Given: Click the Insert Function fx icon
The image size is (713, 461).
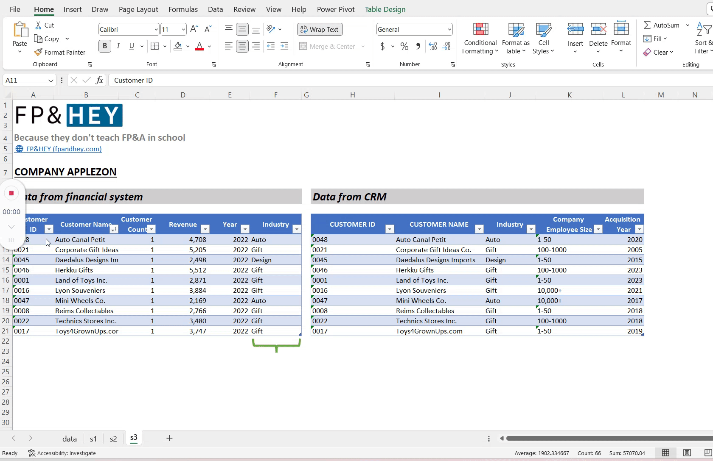Looking at the screenshot, I should tap(100, 80).
